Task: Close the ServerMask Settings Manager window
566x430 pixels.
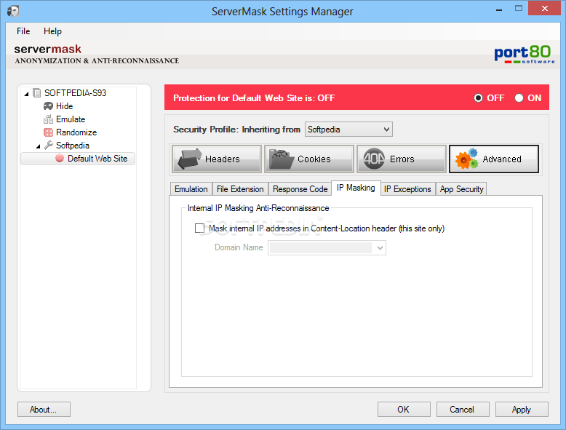Action: (x=544, y=8)
